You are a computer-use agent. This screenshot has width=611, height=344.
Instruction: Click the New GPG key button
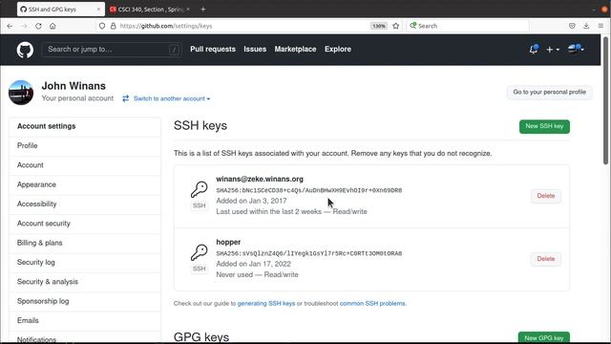click(544, 337)
